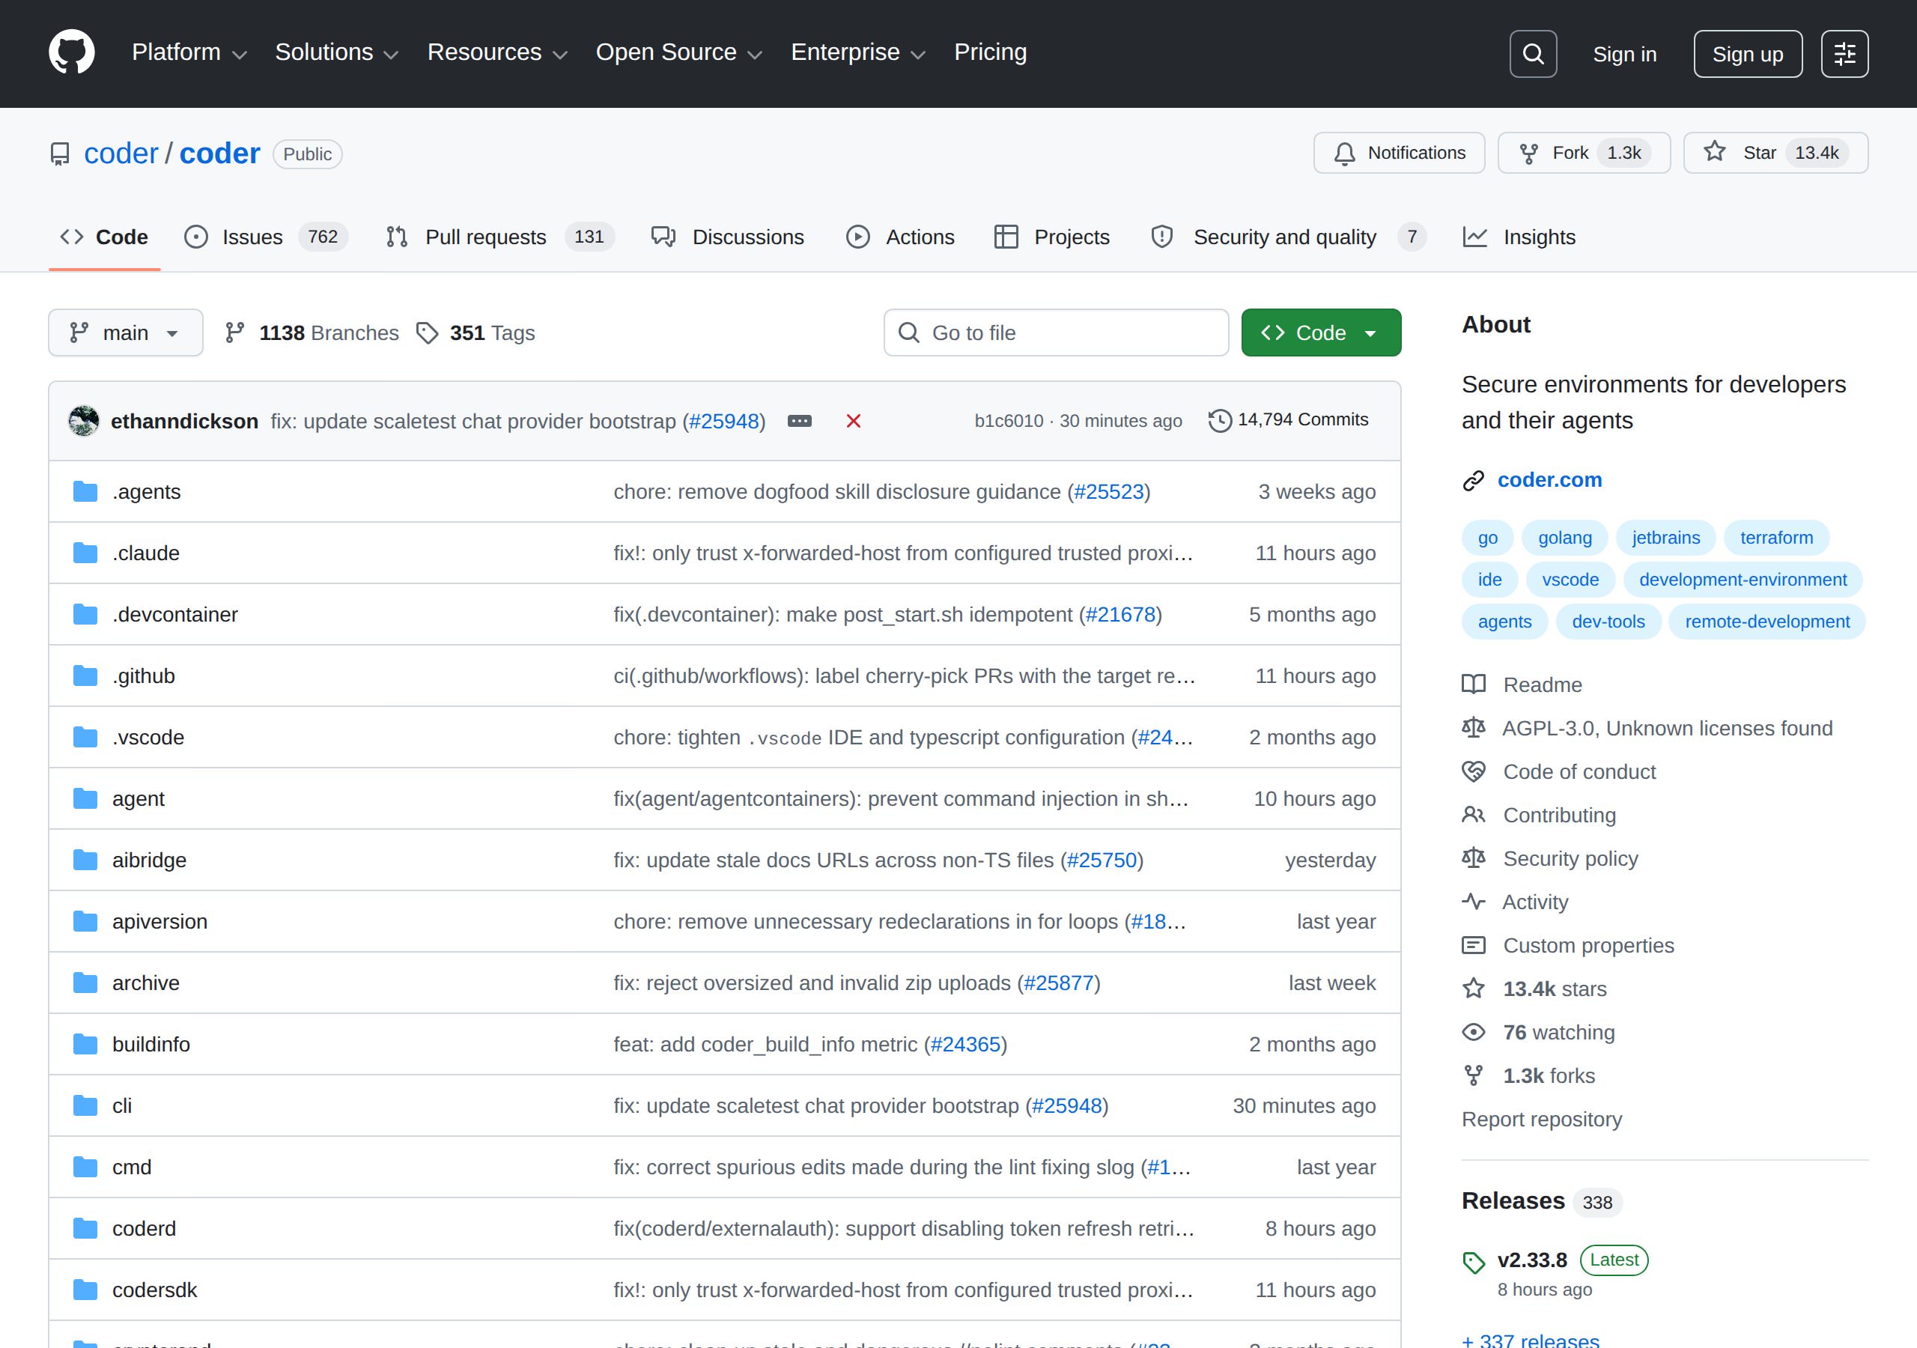The height and width of the screenshot is (1348, 1917).
Task: Click the failed status red X icon
Action: pyautogui.click(x=854, y=421)
